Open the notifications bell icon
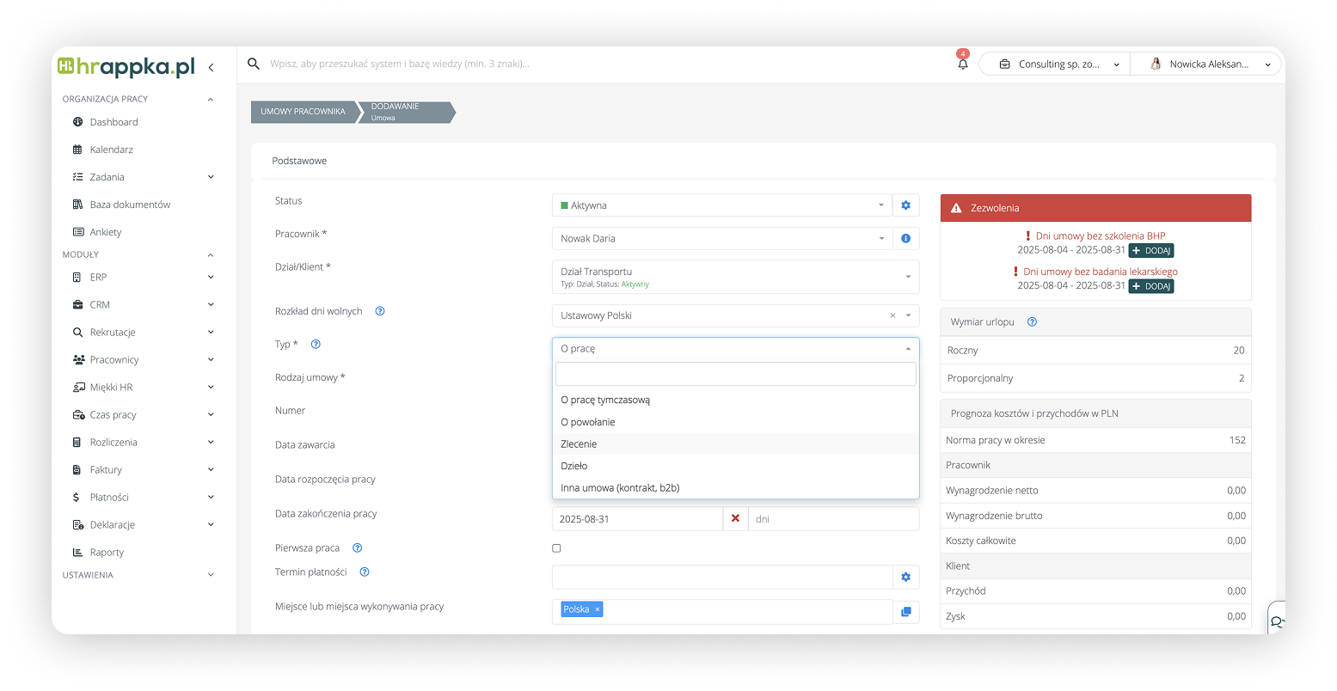Viewport: 1337px width, 691px height. click(962, 64)
